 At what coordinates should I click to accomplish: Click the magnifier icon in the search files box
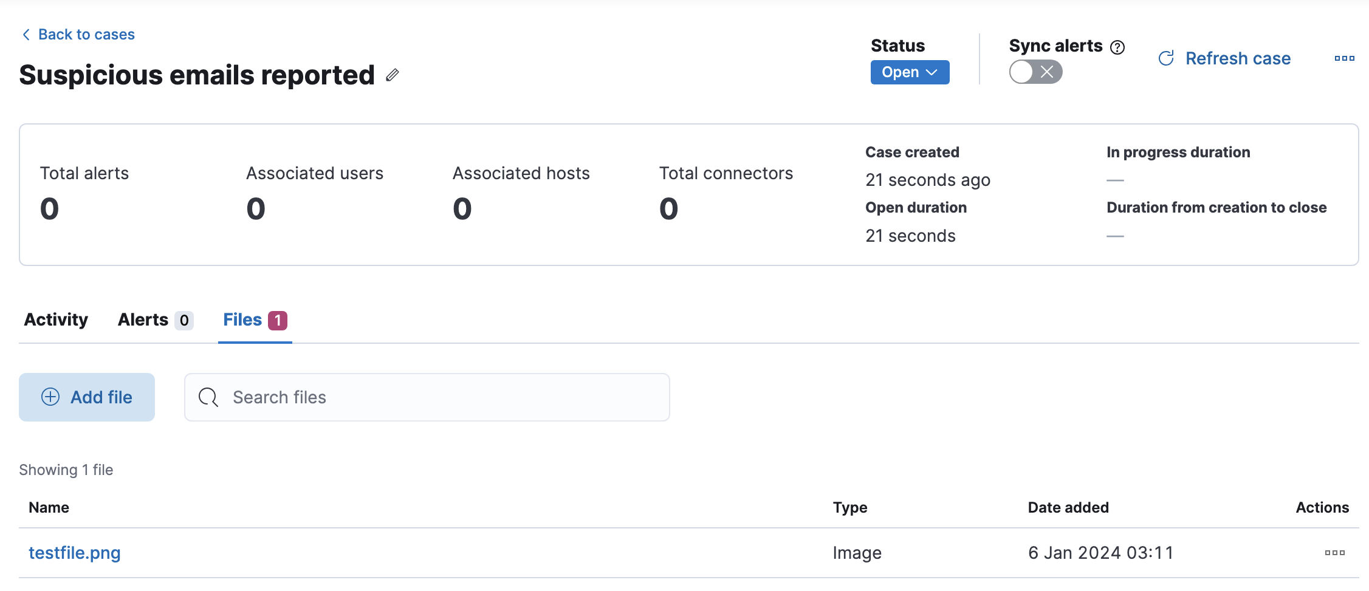(x=208, y=397)
